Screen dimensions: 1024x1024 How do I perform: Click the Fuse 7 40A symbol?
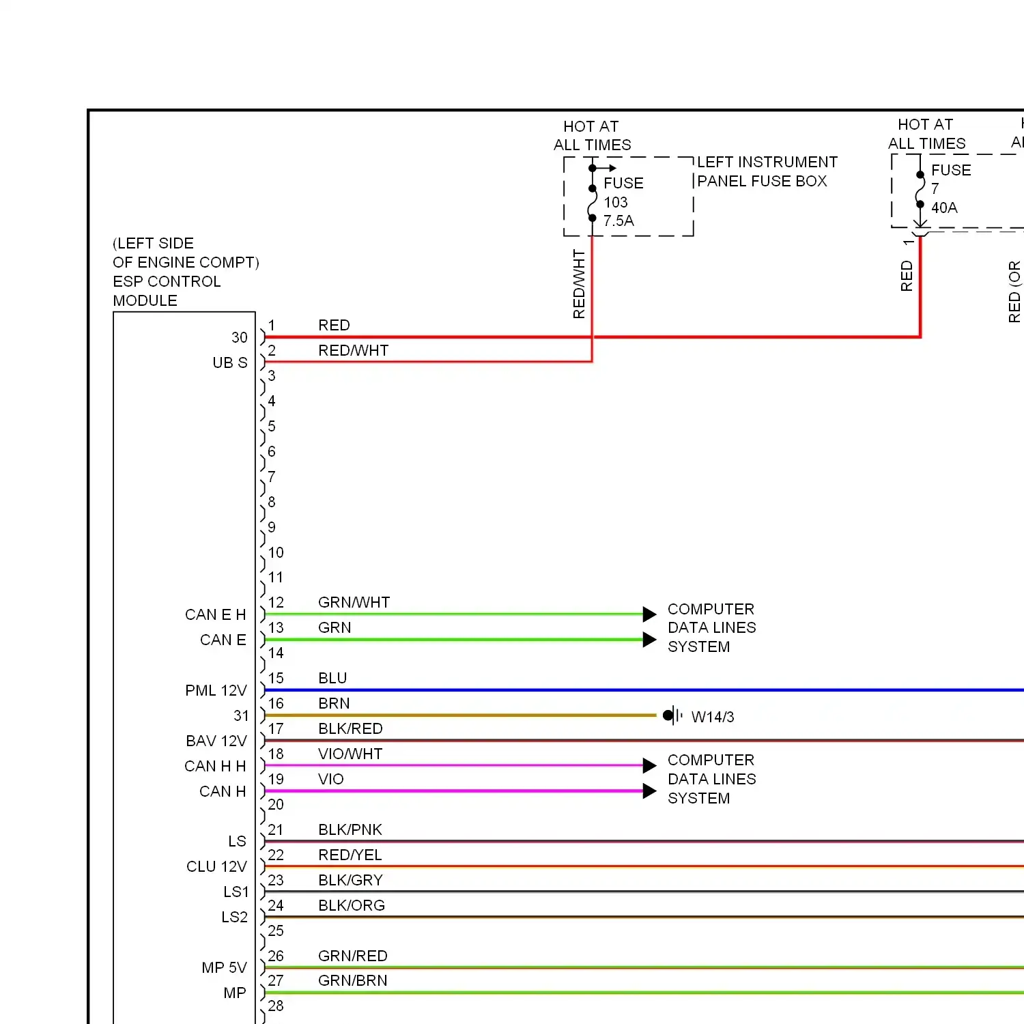920,190
